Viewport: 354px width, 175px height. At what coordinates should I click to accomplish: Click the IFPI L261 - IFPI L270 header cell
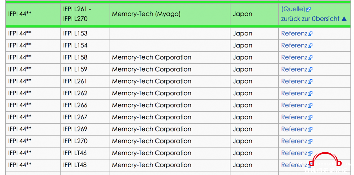(x=85, y=14)
